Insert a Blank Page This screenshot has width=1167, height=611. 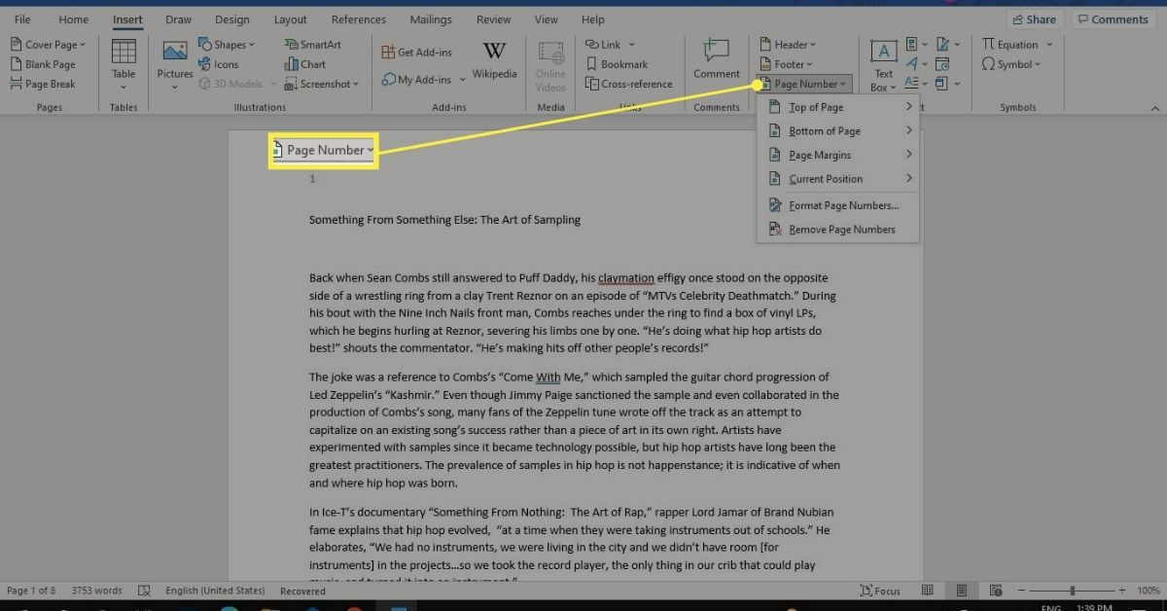[x=43, y=64]
